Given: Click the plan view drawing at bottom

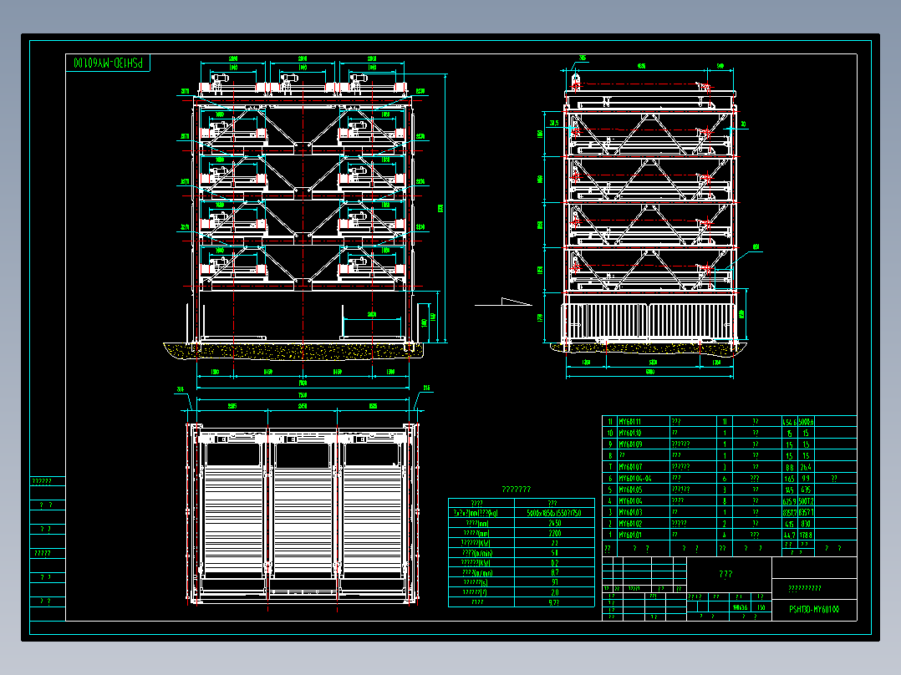Looking at the screenshot, I should pyautogui.click(x=303, y=514).
